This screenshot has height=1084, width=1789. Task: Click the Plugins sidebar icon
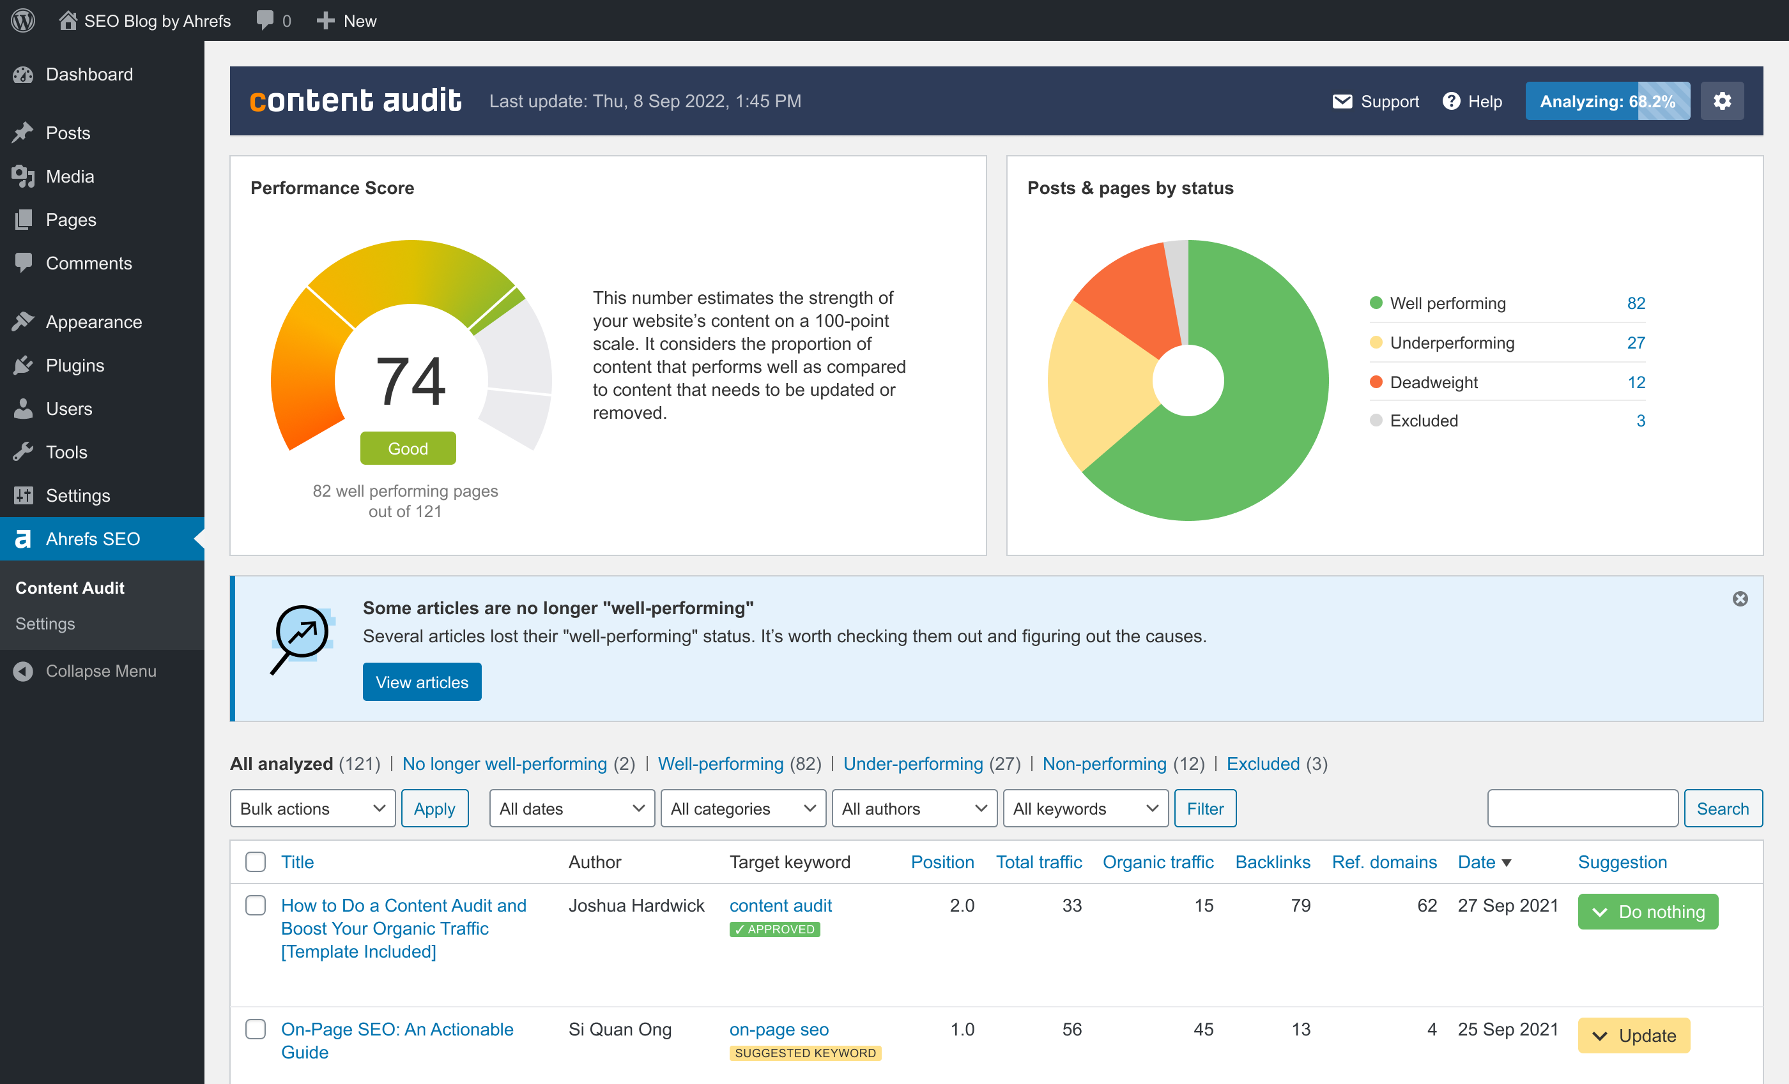click(x=23, y=365)
